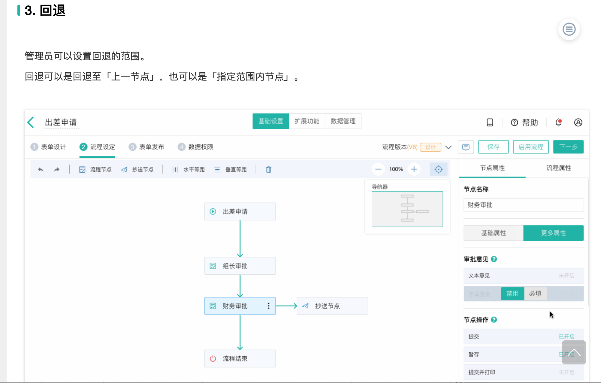Click the 导航器 minimap thumbnail

(407, 209)
